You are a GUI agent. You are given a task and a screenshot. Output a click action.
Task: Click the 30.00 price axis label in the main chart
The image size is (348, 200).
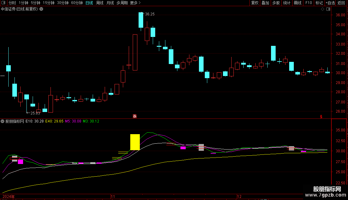(340, 73)
